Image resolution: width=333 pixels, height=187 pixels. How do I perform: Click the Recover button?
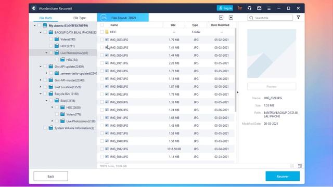pyautogui.click(x=283, y=176)
